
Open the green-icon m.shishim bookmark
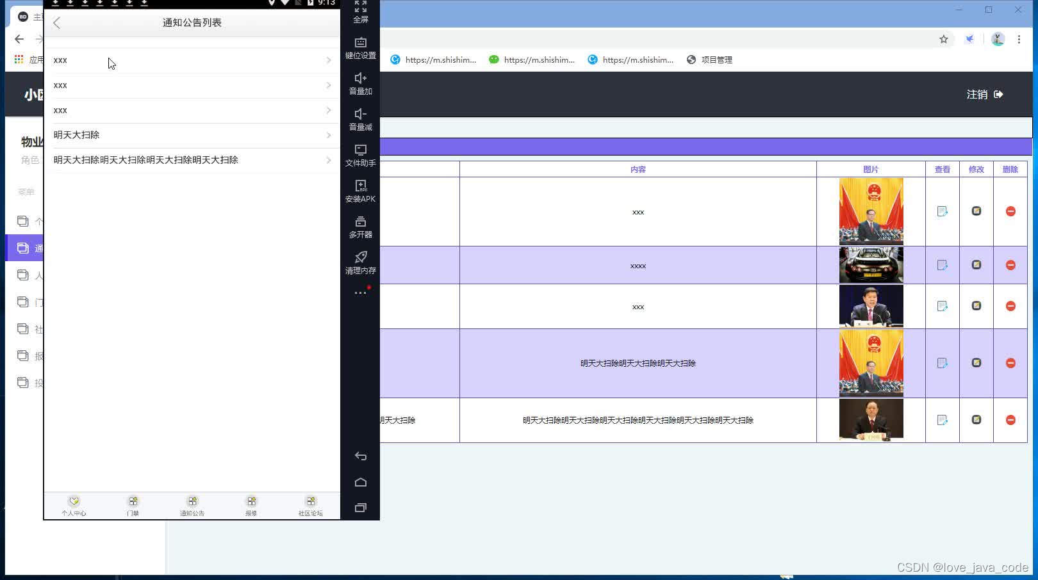click(x=532, y=60)
